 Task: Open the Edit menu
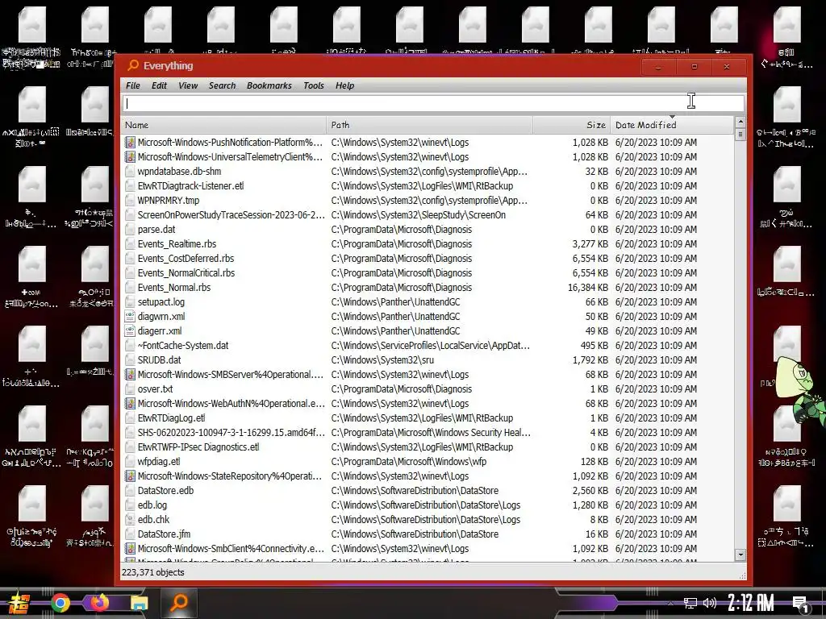click(x=159, y=85)
